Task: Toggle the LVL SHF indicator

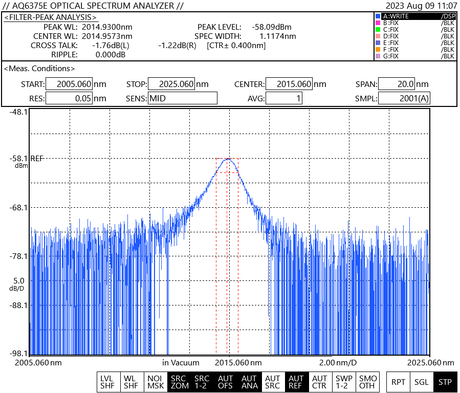Action: (x=107, y=382)
